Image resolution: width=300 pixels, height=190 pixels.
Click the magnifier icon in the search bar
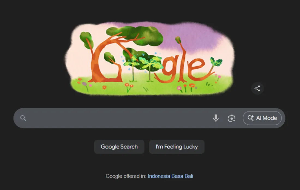pyautogui.click(x=23, y=118)
